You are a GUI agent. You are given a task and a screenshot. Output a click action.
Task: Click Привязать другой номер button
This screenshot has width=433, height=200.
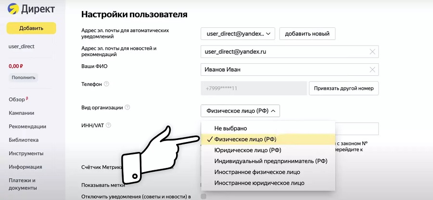[x=344, y=88]
